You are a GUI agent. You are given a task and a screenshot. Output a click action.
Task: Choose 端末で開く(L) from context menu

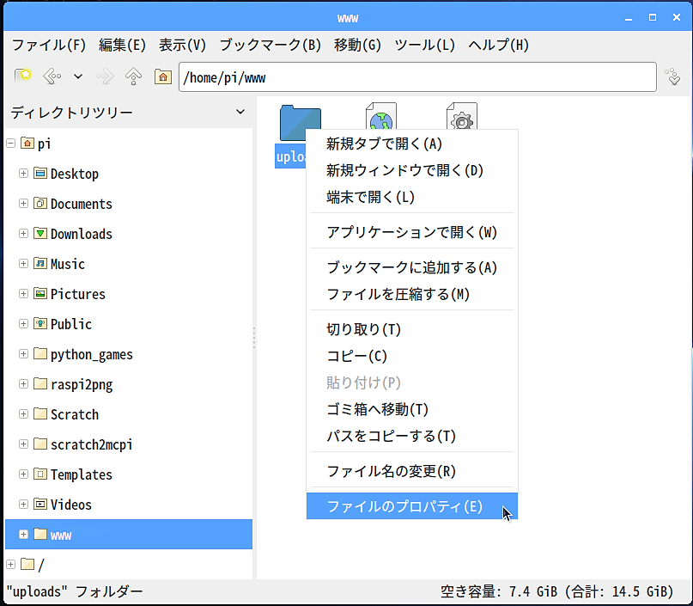[412, 197]
